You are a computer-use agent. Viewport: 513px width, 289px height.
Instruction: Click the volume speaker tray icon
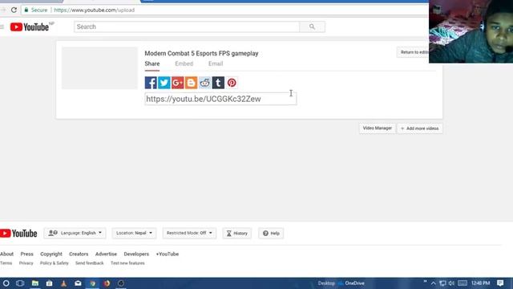coord(452,283)
